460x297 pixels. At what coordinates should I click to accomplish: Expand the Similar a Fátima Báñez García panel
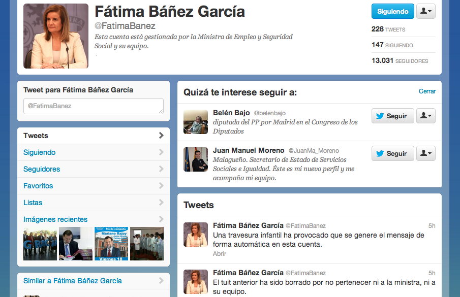pos(162,281)
